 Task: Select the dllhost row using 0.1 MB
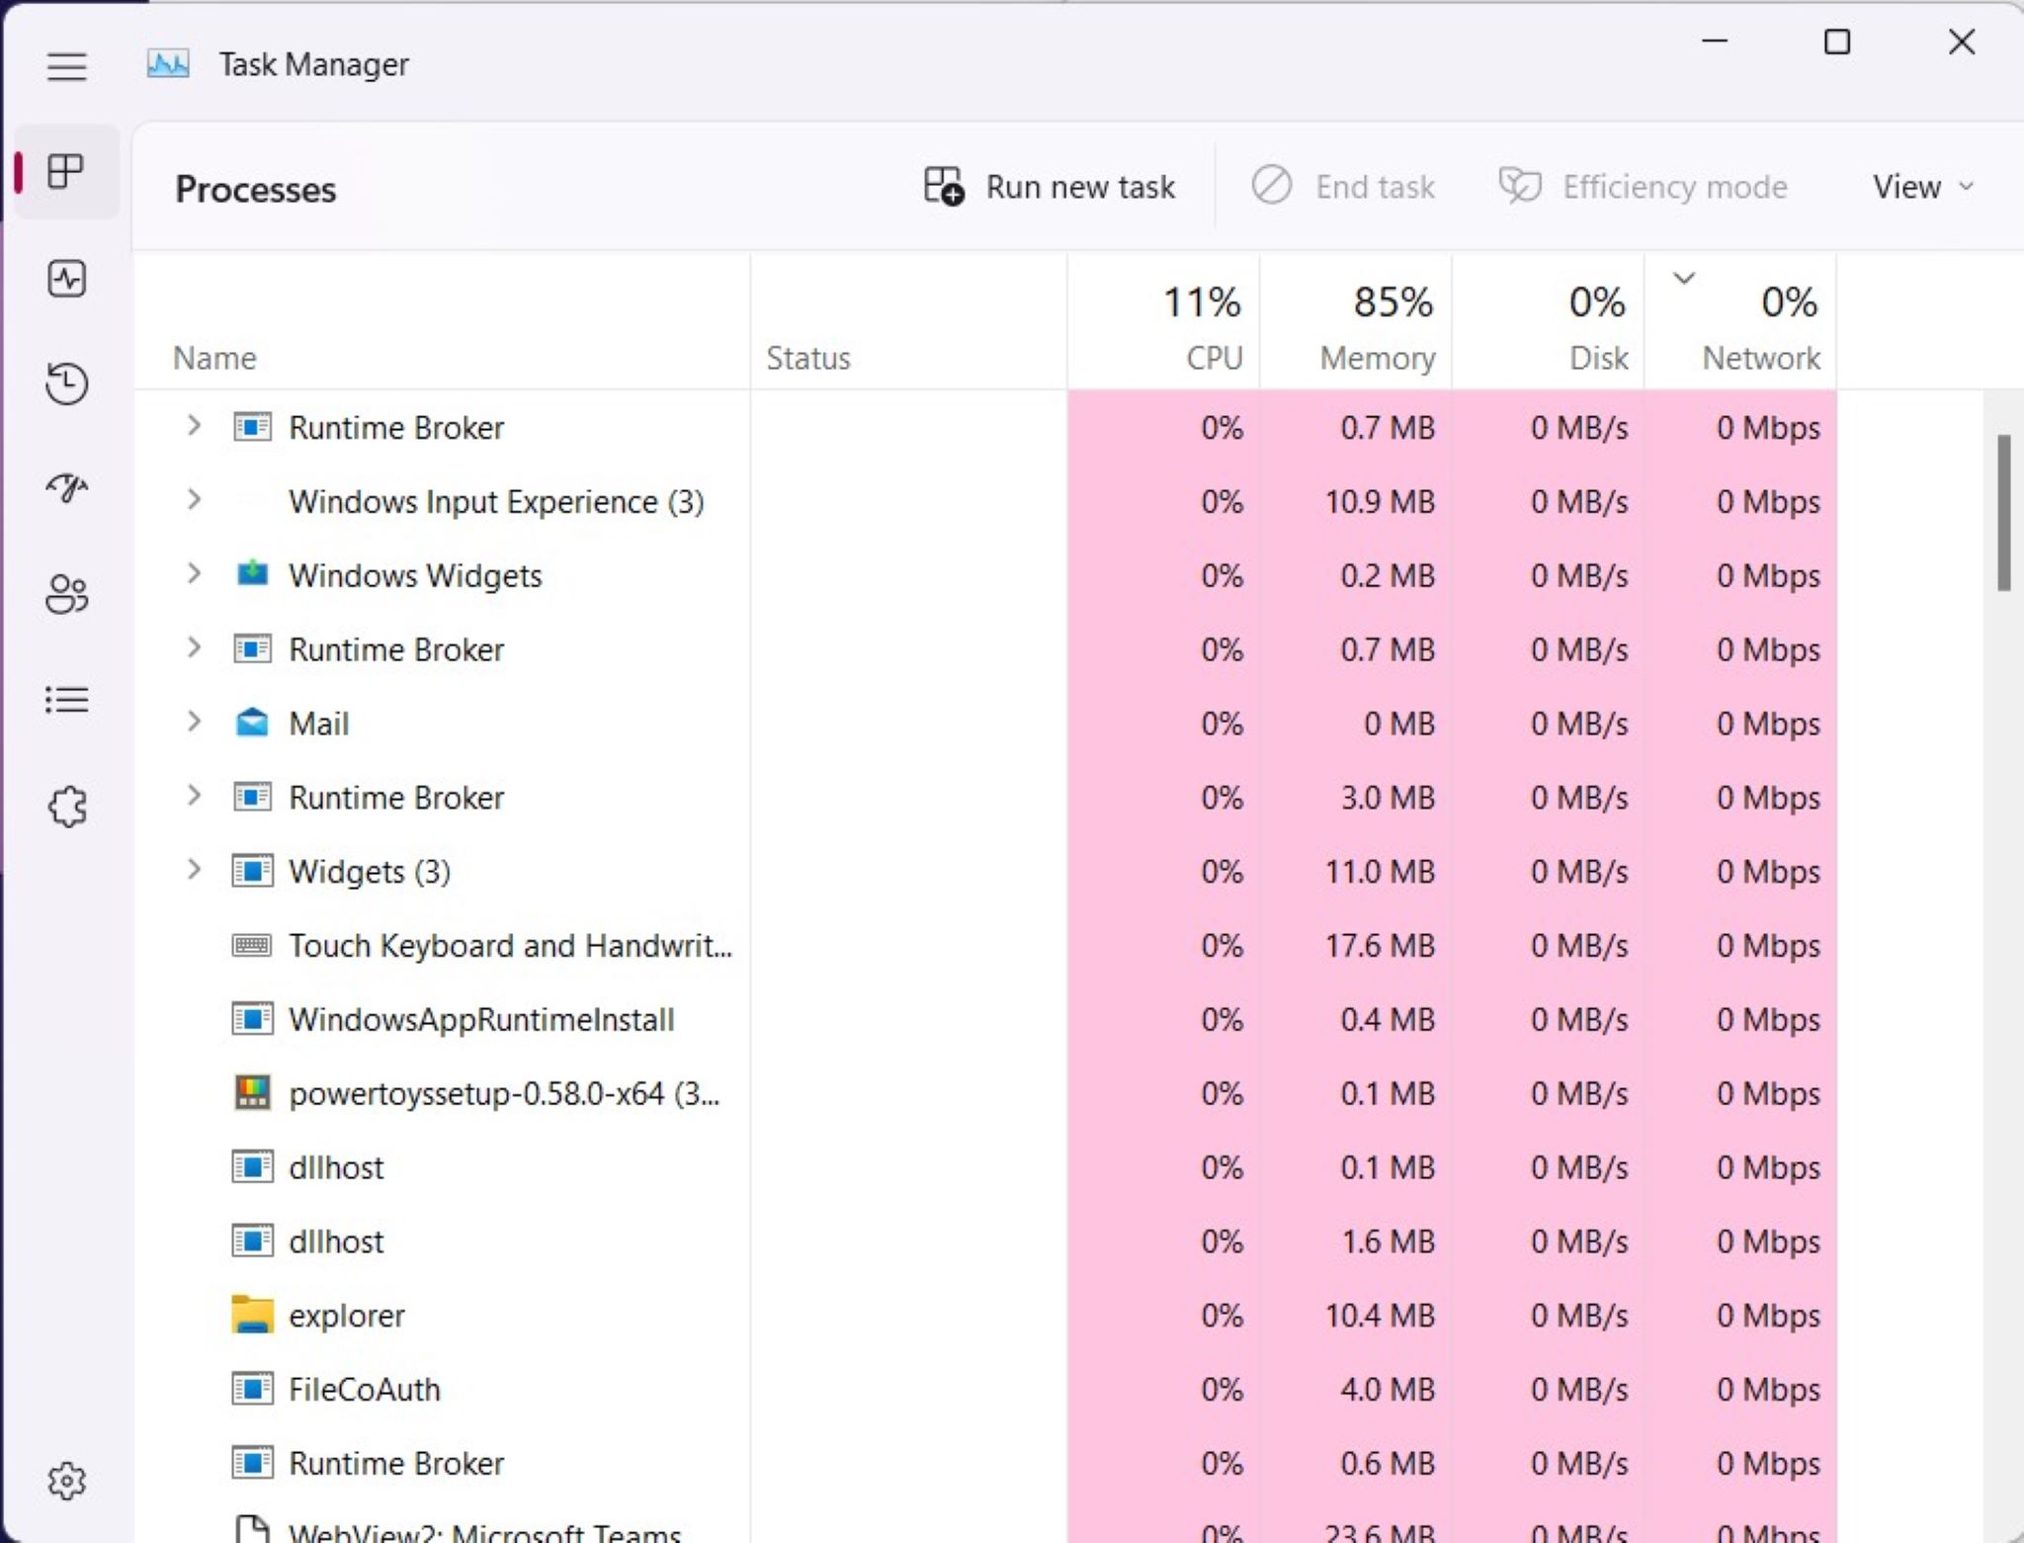click(985, 1167)
